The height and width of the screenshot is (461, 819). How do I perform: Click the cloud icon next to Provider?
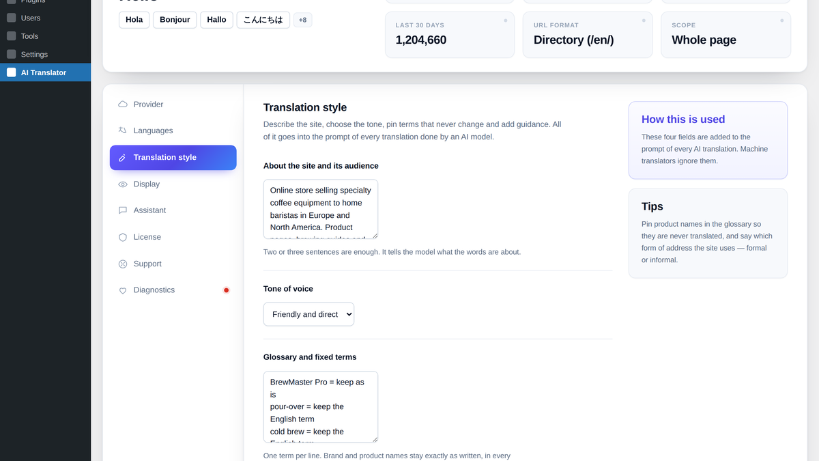coord(123,104)
